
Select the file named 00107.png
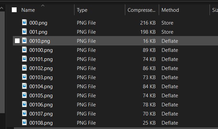point(41,114)
